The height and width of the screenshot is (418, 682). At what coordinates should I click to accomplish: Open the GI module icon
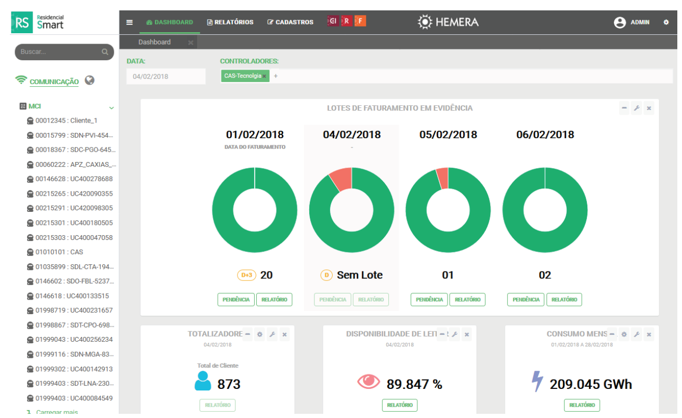pos(333,21)
